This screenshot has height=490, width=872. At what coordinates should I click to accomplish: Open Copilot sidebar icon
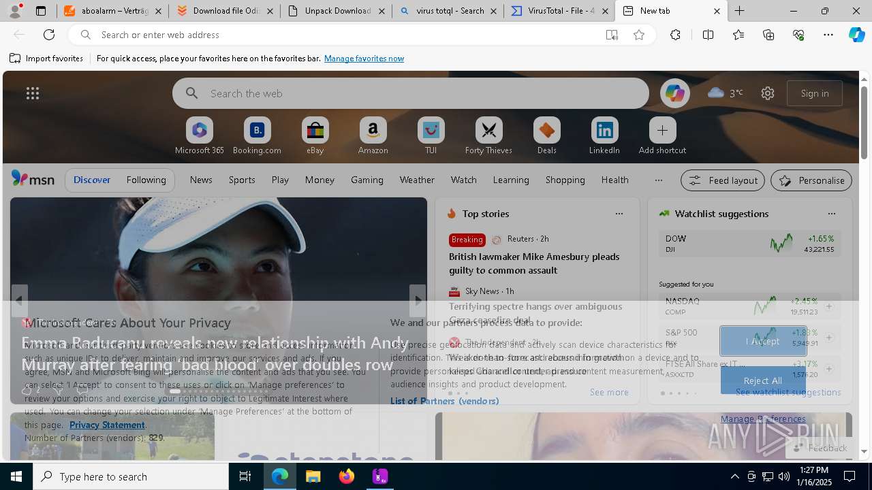tap(857, 35)
